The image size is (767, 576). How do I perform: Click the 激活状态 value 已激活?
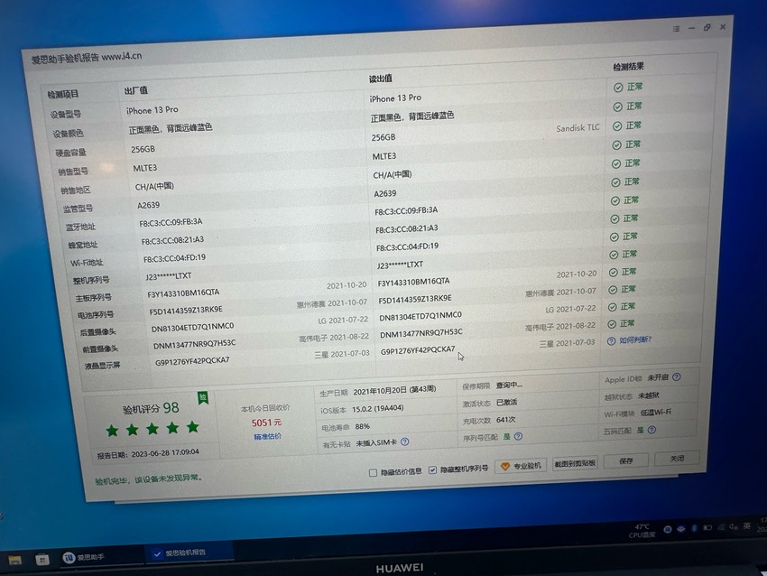coord(507,403)
